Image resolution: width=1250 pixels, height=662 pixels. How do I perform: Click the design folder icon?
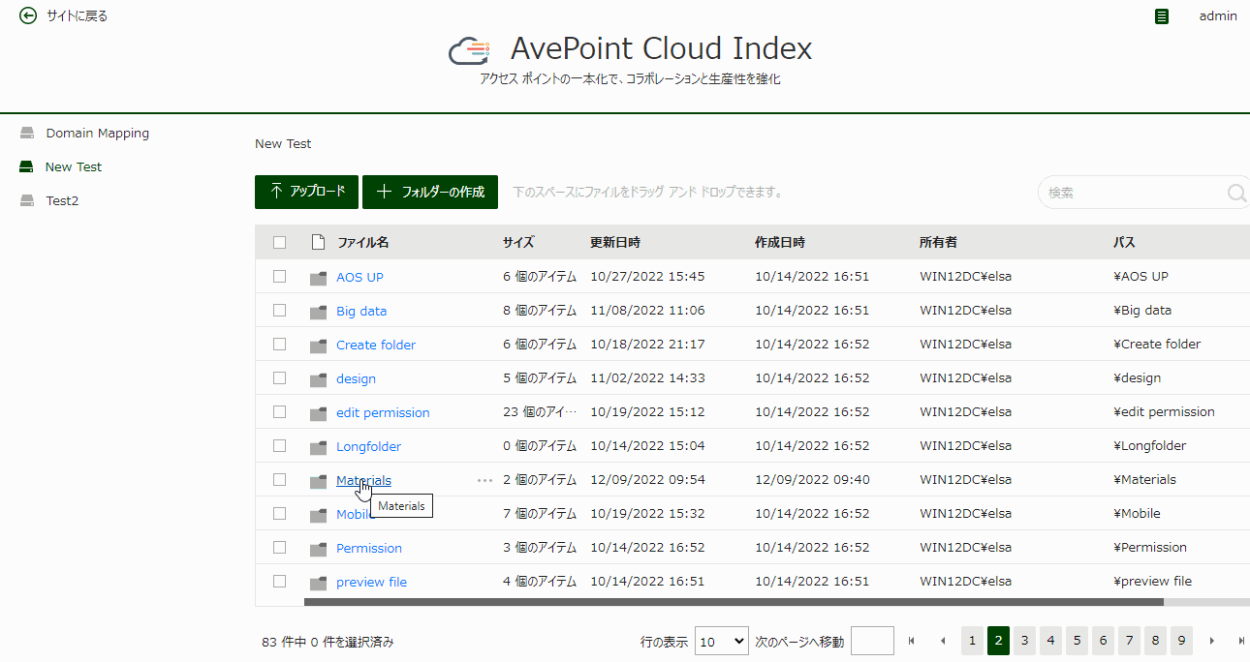(x=318, y=379)
